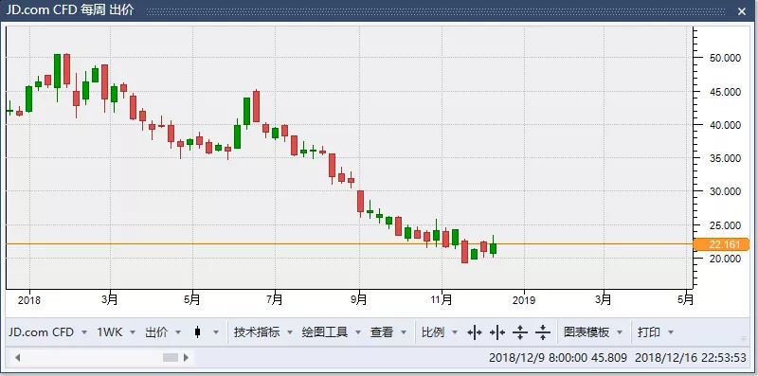The image size is (758, 376).
Task: Open the 比例 scale menu
Action: point(440,332)
